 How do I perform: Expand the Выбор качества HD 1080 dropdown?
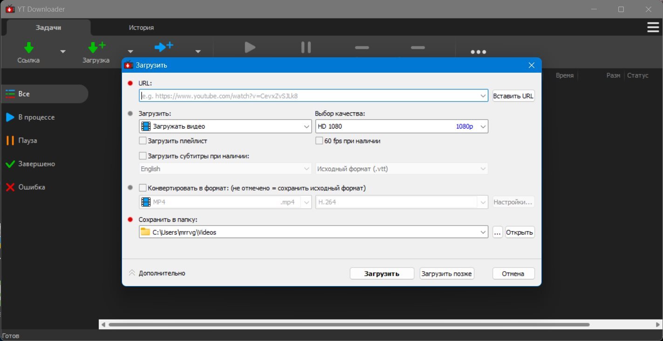(402, 126)
